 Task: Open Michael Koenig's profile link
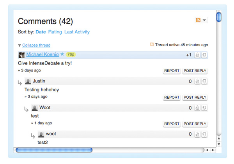point(43,54)
